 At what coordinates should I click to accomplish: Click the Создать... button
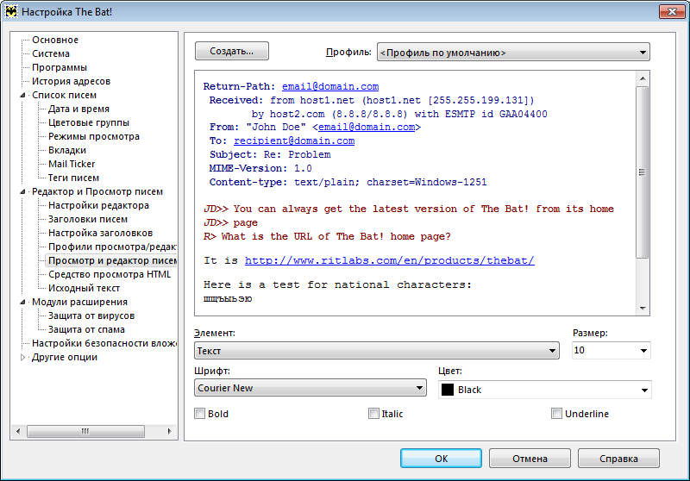coord(232,51)
